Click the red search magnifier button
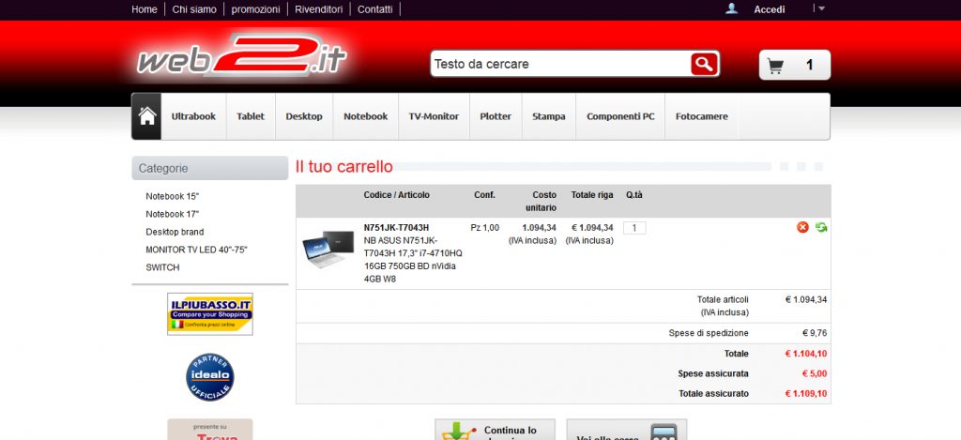The width and height of the screenshot is (961, 440). pyautogui.click(x=704, y=64)
